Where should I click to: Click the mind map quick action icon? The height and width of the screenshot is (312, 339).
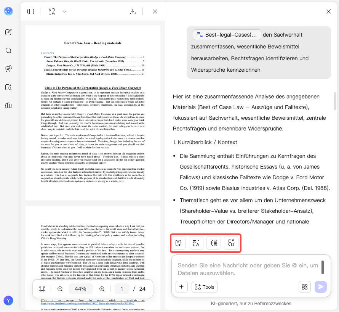[x=214, y=243]
